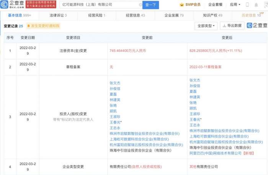268x175 pixels.
Task: Switch to the 经营风险 tab
Action: point(96,15)
